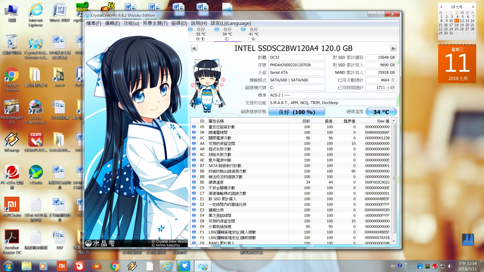Open the 藍光播放程式 folder icon
The image size is (484, 272).
point(36,78)
